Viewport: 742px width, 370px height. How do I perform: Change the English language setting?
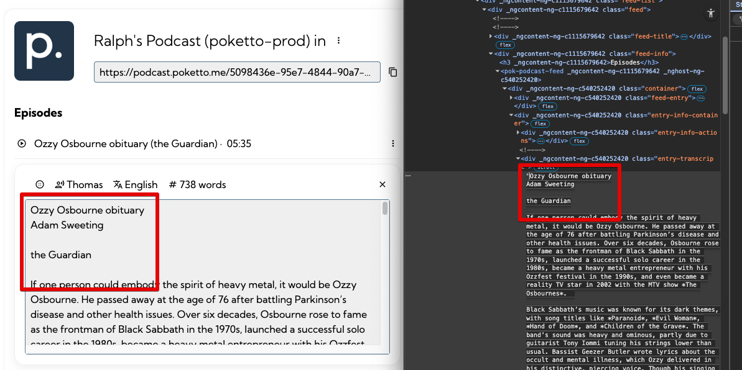point(135,184)
